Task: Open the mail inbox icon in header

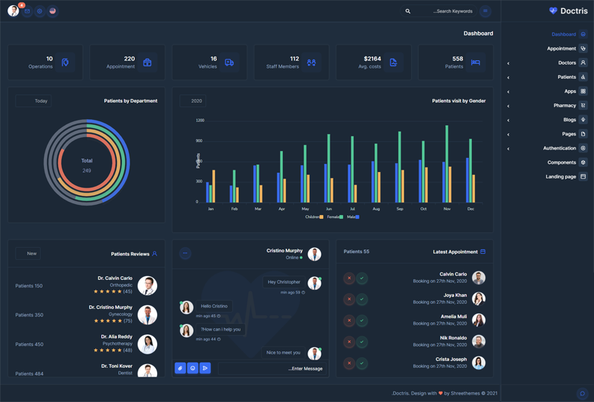Action: [x=27, y=11]
